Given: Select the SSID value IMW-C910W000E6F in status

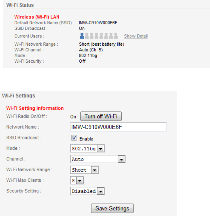Looking at the screenshot, I should tap(98, 23).
